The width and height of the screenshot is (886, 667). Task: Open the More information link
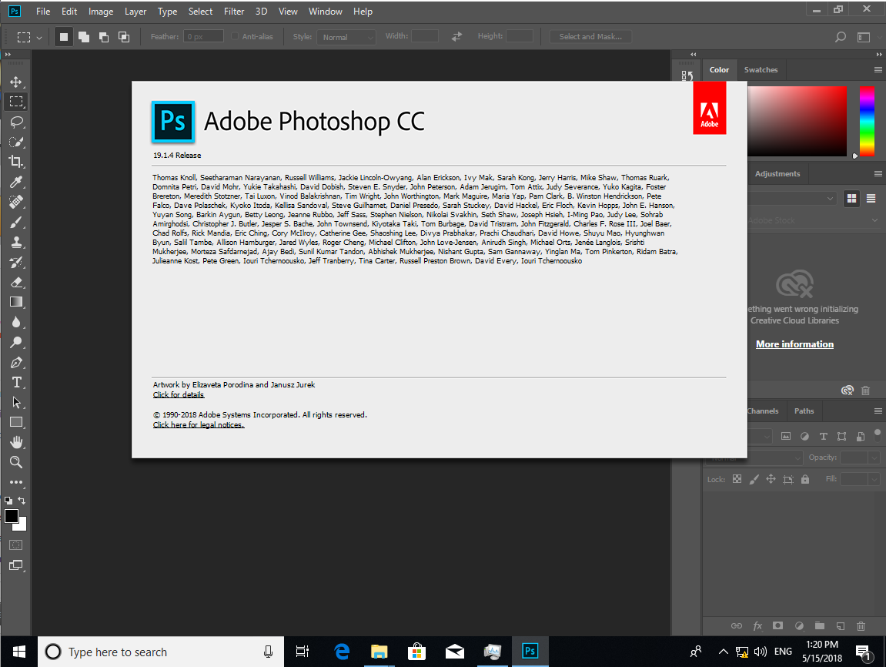point(794,344)
